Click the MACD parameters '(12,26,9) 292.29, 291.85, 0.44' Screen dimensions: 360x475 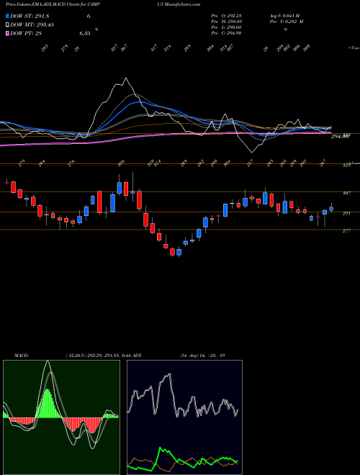[97, 356]
